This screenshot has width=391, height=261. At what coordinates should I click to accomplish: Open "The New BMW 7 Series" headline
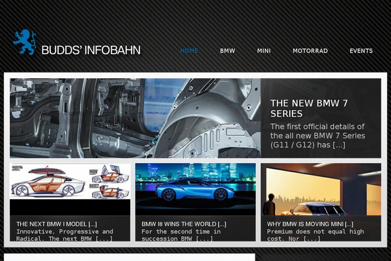309,108
